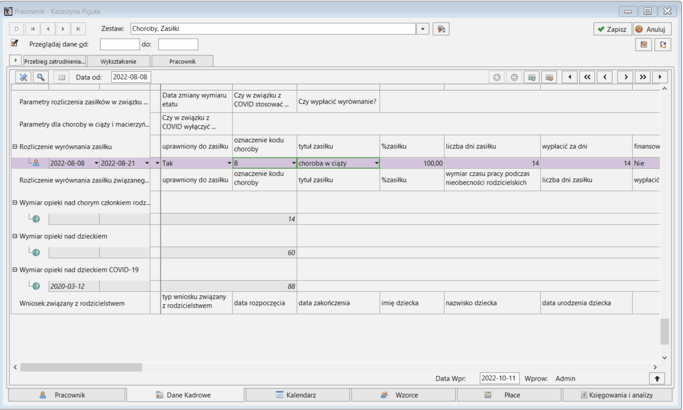Click the person icon in highlighted 2022-08-08 row
The image size is (683, 410).
[35, 163]
